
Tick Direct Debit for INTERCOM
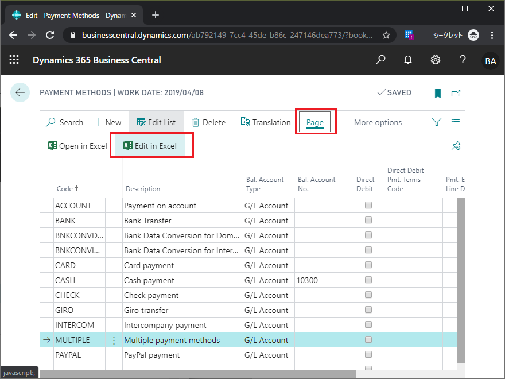click(368, 324)
